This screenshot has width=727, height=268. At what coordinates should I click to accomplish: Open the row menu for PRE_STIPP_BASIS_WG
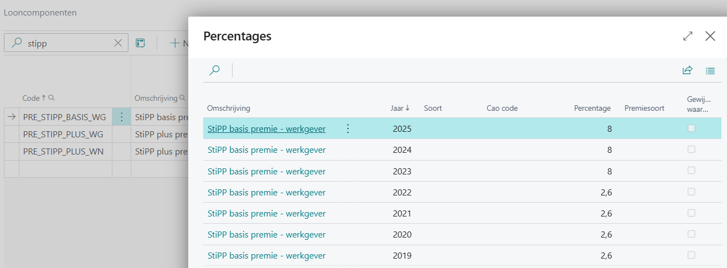[122, 117]
